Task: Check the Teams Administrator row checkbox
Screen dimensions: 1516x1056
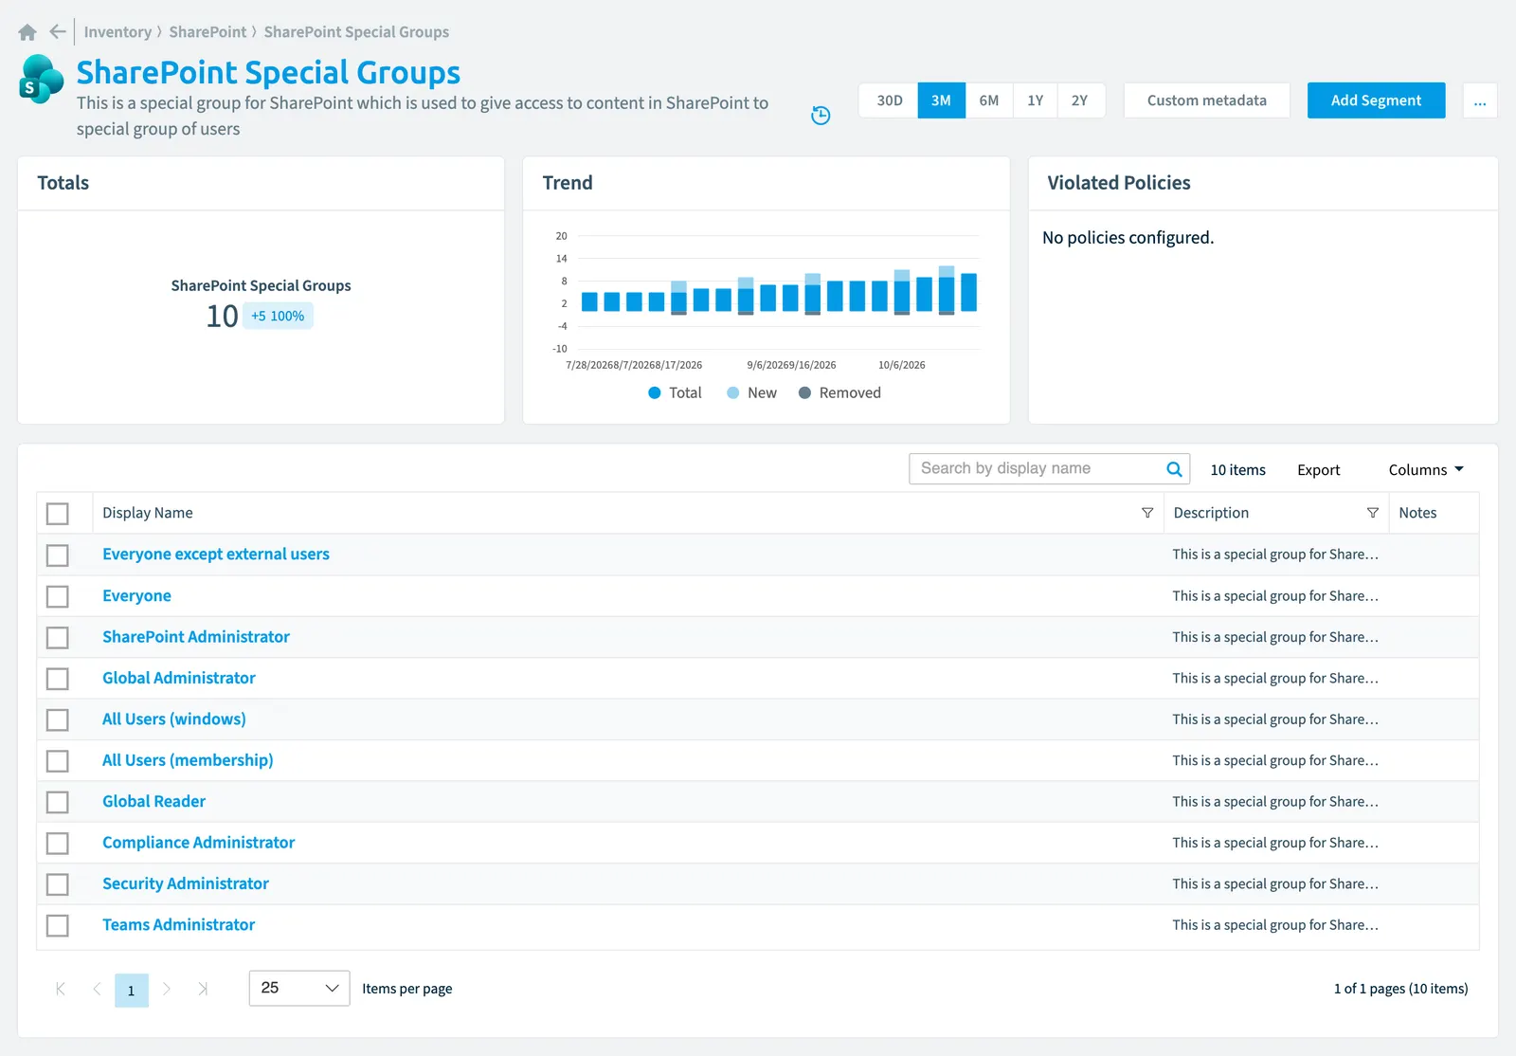Action: [58, 925]
